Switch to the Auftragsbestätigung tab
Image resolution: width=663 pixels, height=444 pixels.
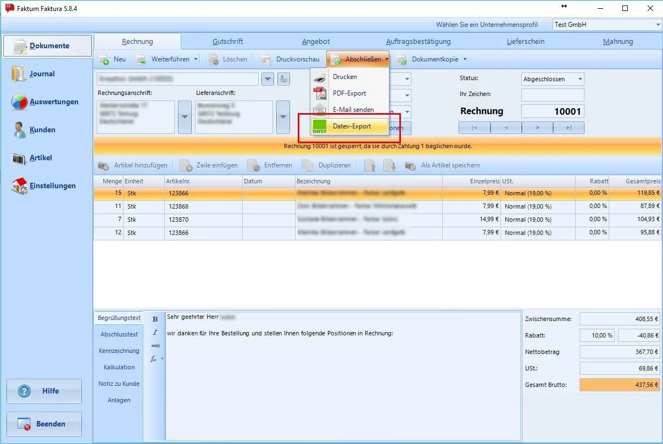[418, 42]
